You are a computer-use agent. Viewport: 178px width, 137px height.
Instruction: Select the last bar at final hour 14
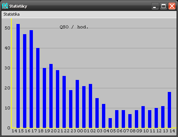(169, 110)
